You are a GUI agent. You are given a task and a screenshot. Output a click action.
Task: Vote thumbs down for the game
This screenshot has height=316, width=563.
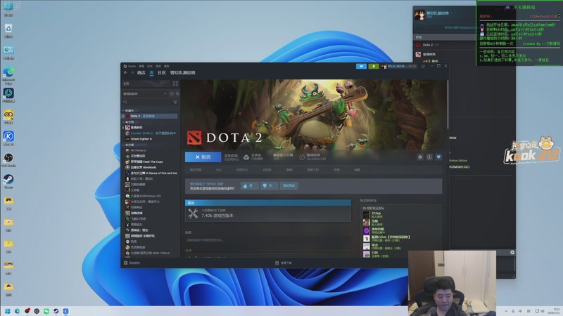tap(269, 185)
